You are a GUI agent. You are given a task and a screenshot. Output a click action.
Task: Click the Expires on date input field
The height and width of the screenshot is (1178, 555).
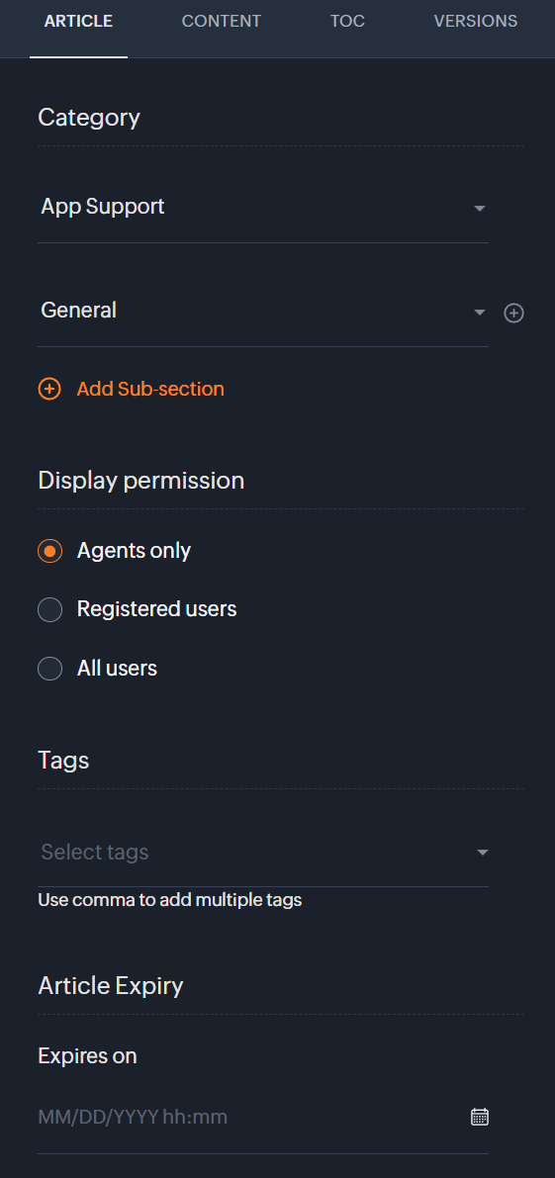pos(263,1117)
